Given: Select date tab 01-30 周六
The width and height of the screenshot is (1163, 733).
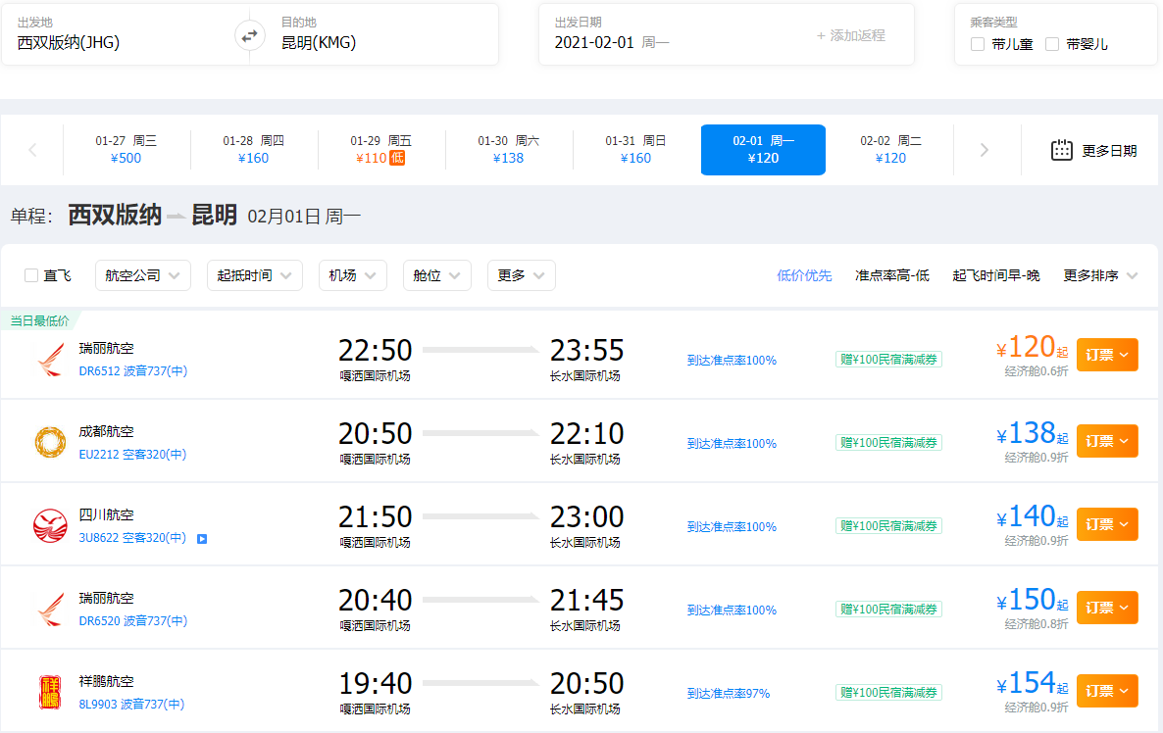Looking at the screenshot, I should click(x=509, y=150).
